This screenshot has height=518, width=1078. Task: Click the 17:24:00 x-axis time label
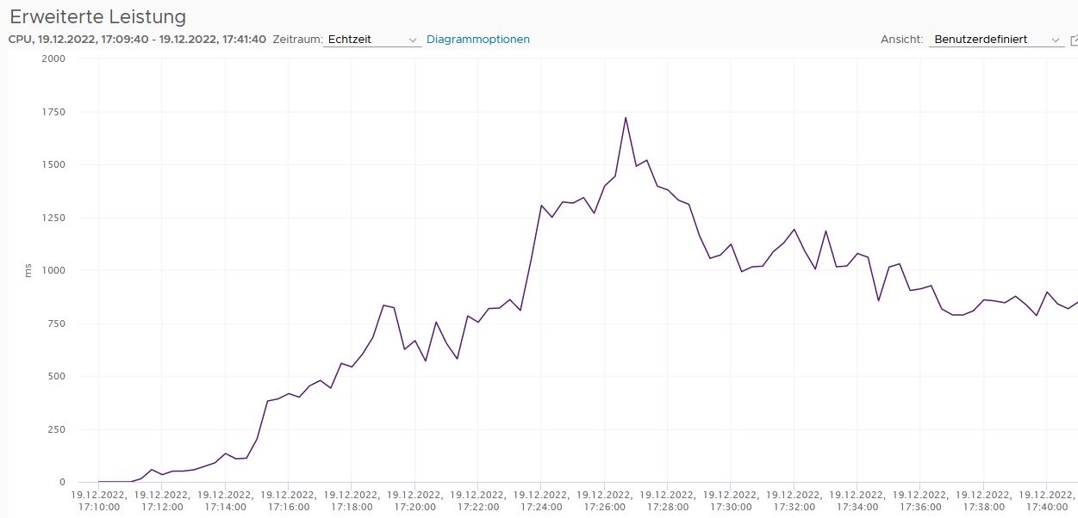pyautogui.click(x=541, y=502)
